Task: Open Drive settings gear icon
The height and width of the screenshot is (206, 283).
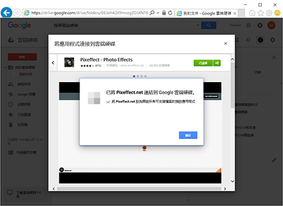Action: (272, 40)
